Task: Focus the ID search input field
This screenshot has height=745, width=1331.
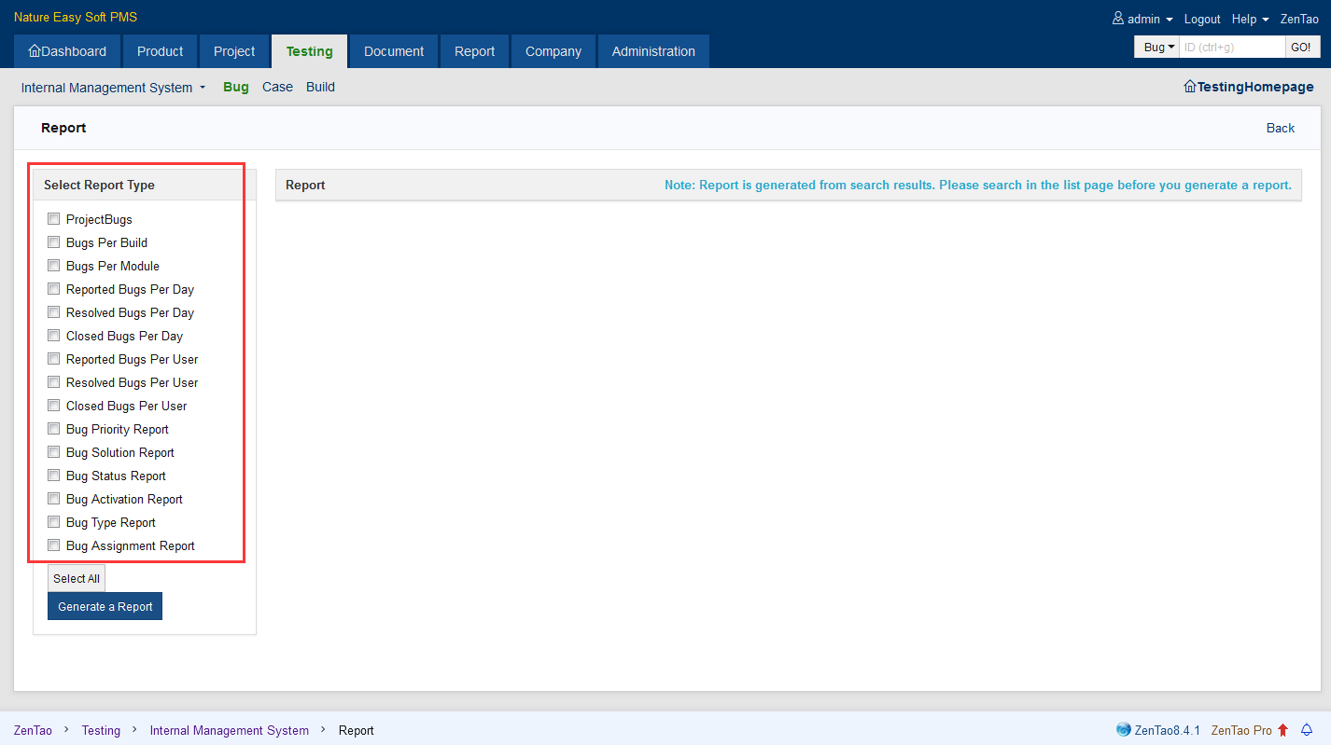Action: [x=1232, y=47]
